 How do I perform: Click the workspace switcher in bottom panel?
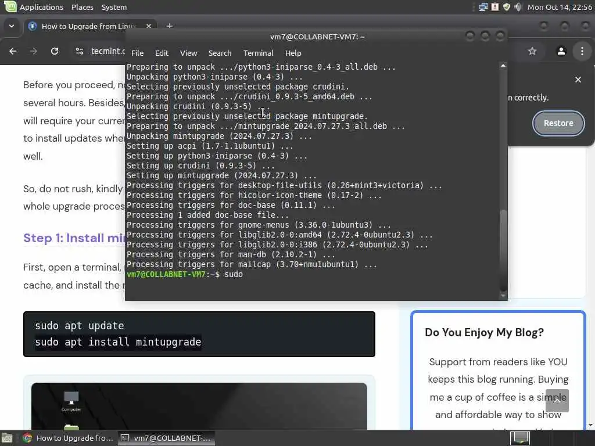point(519,438)
